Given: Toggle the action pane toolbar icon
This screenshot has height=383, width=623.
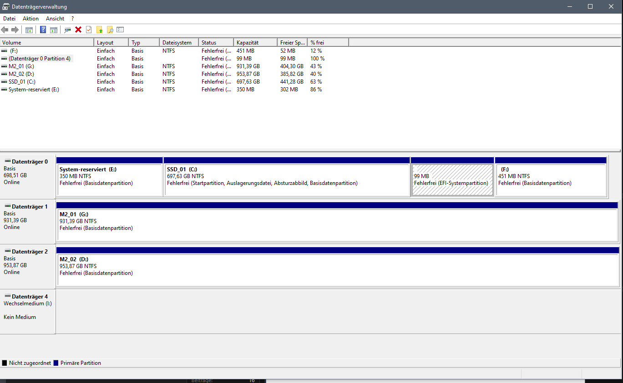Looking at the screenshot, I should (54, 30).
